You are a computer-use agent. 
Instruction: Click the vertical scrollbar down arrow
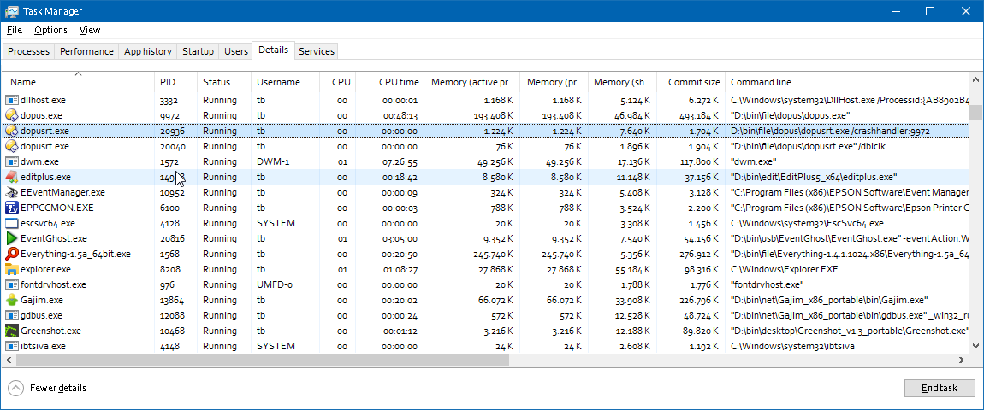point(975,345)
